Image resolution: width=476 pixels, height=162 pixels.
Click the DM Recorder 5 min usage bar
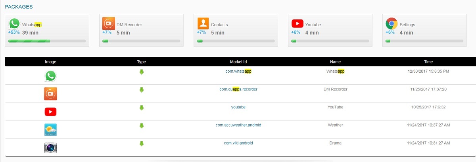pos(141,41)
